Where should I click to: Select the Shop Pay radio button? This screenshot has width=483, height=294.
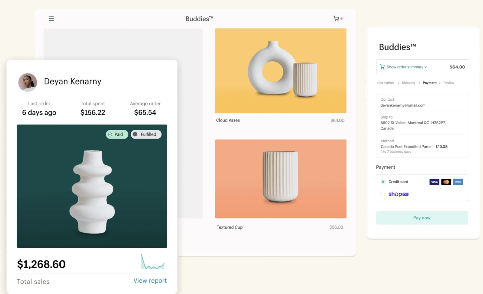point(383,194)
